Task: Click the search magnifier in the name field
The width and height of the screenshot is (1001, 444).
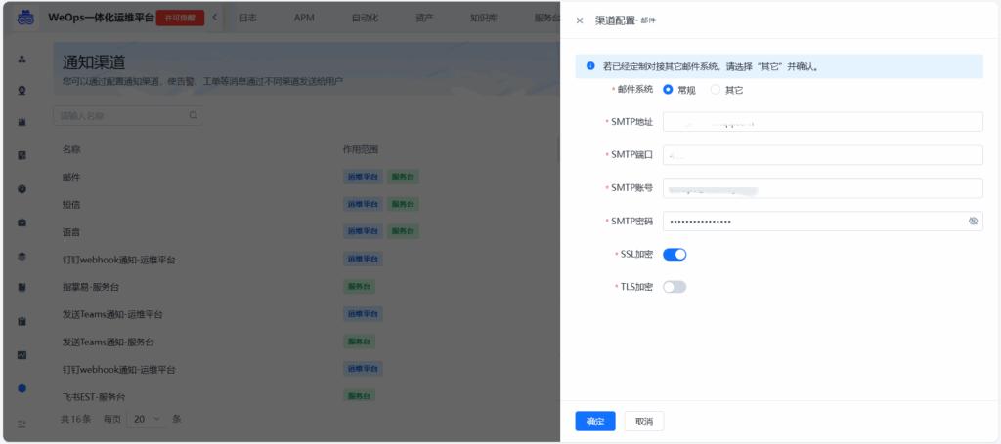Action: [194, 116]
